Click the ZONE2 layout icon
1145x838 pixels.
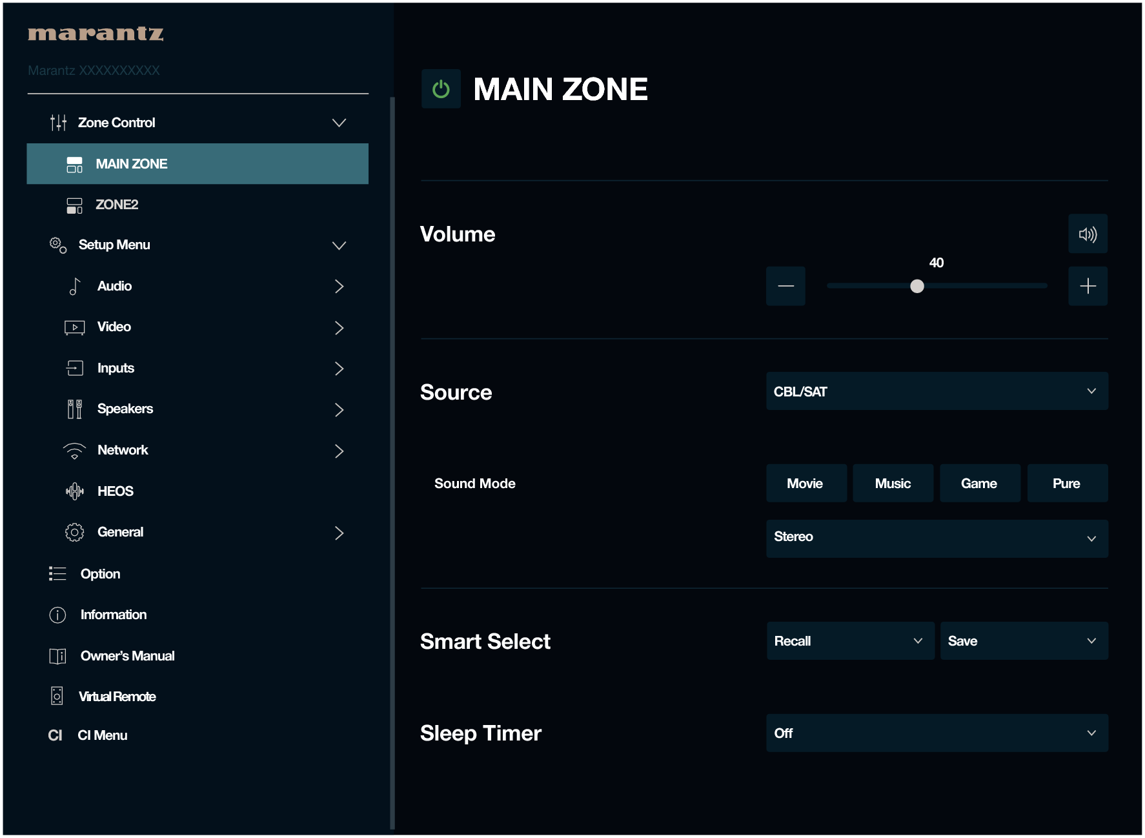click(x=75, y=205)
